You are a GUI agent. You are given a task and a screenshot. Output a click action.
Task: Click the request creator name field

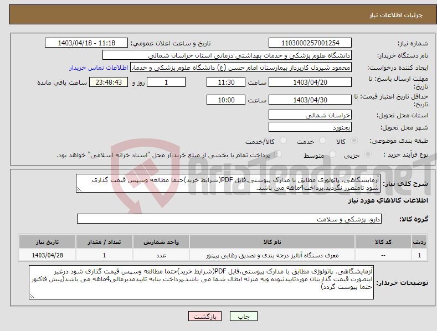coord(241,68)
